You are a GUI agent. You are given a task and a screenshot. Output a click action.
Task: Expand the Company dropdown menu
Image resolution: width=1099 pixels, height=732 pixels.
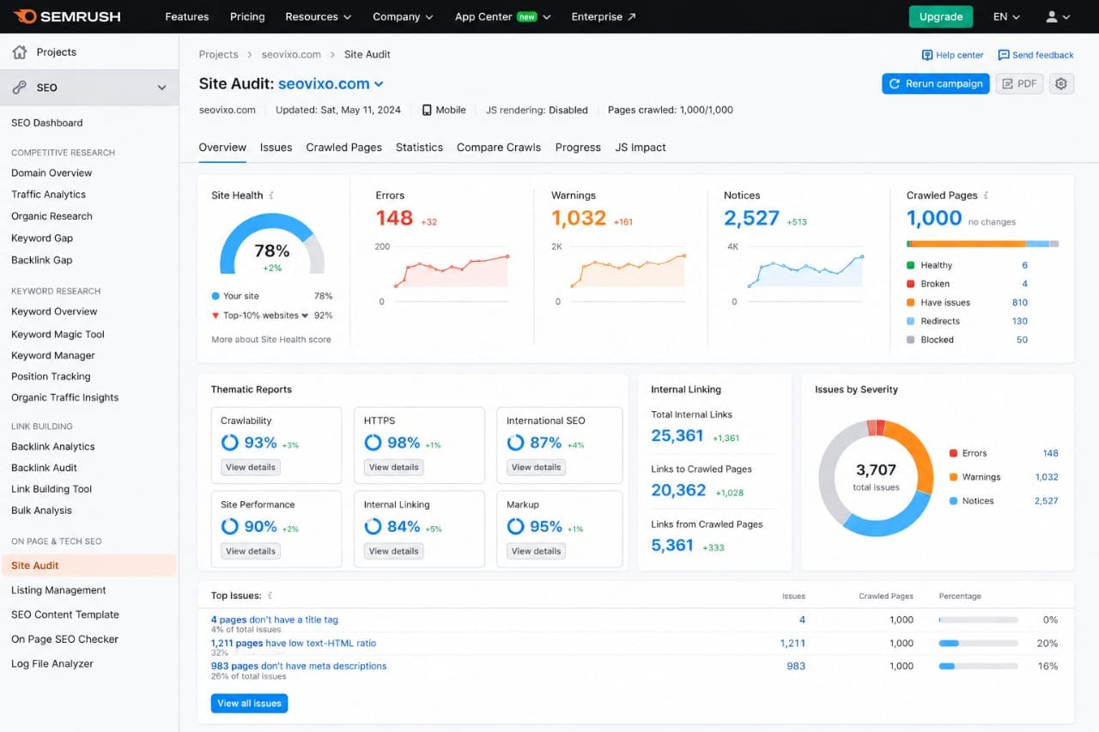click(403, 16)
